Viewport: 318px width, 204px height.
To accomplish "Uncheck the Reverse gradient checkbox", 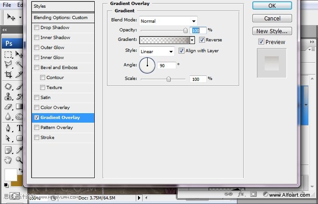I will click(x=202, y=40).
